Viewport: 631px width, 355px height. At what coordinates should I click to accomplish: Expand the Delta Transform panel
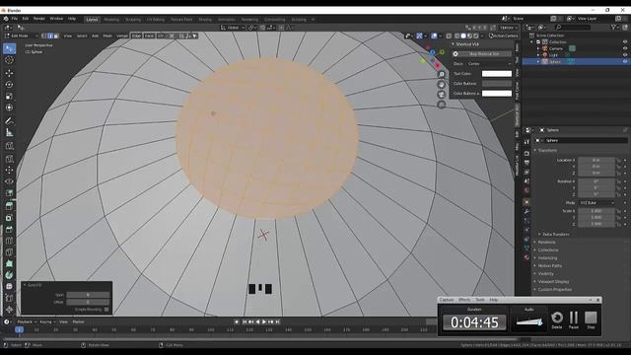pos(556,235)
